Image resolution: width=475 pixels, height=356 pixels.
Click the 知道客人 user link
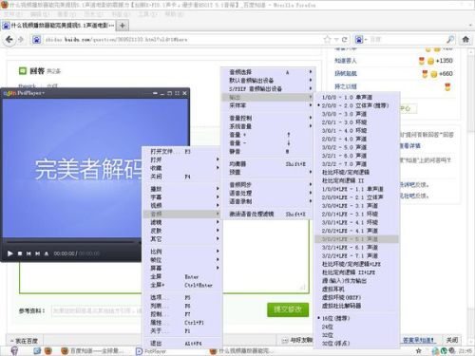pyautogui.click(x=346, y=61)
